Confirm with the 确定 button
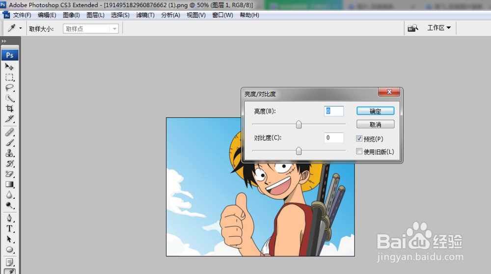Viewport: 491px width, 274px height. 376,111
